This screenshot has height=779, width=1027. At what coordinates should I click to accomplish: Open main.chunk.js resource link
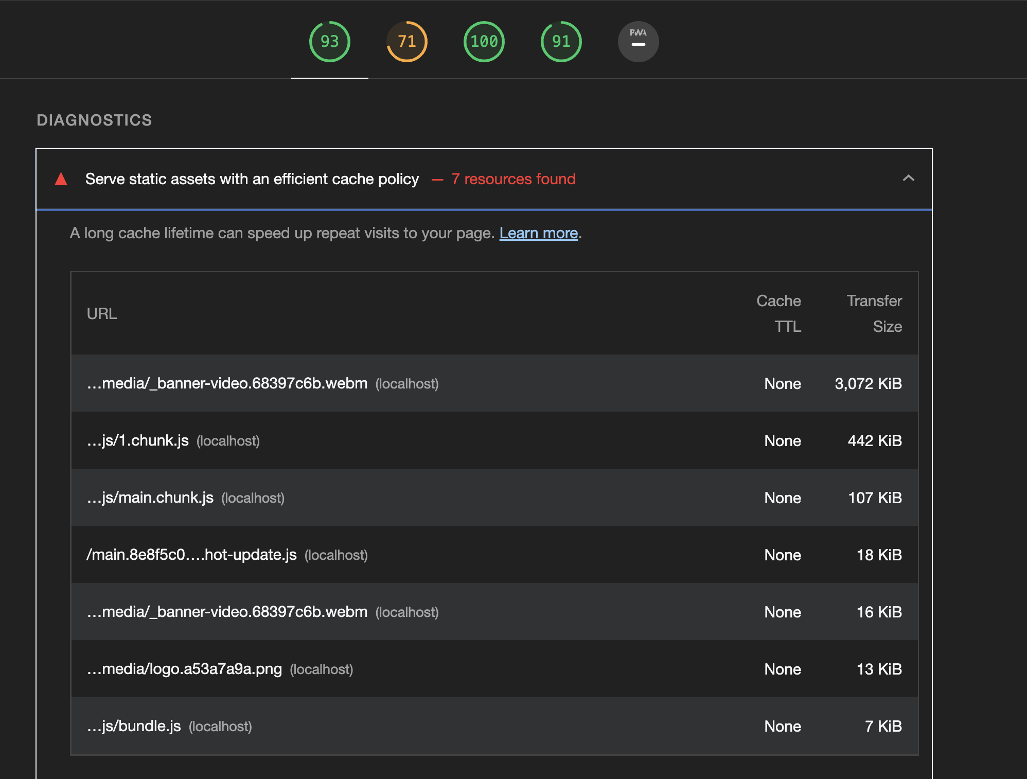(x=150, y=498)
